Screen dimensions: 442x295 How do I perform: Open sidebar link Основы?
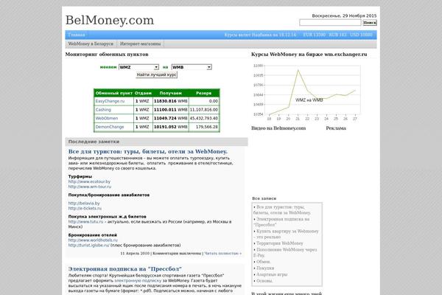pos(264,281)
